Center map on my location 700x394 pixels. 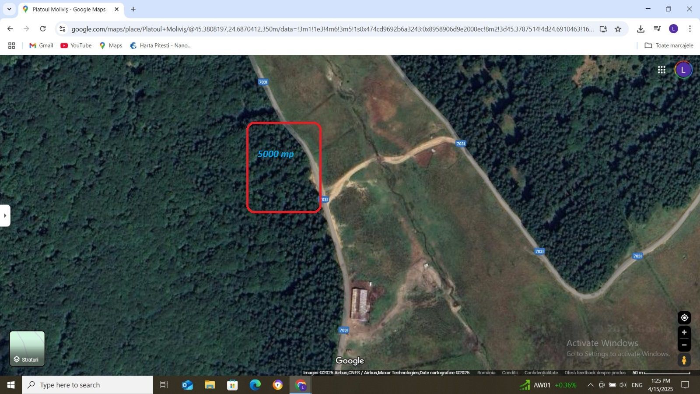point(684,318)
